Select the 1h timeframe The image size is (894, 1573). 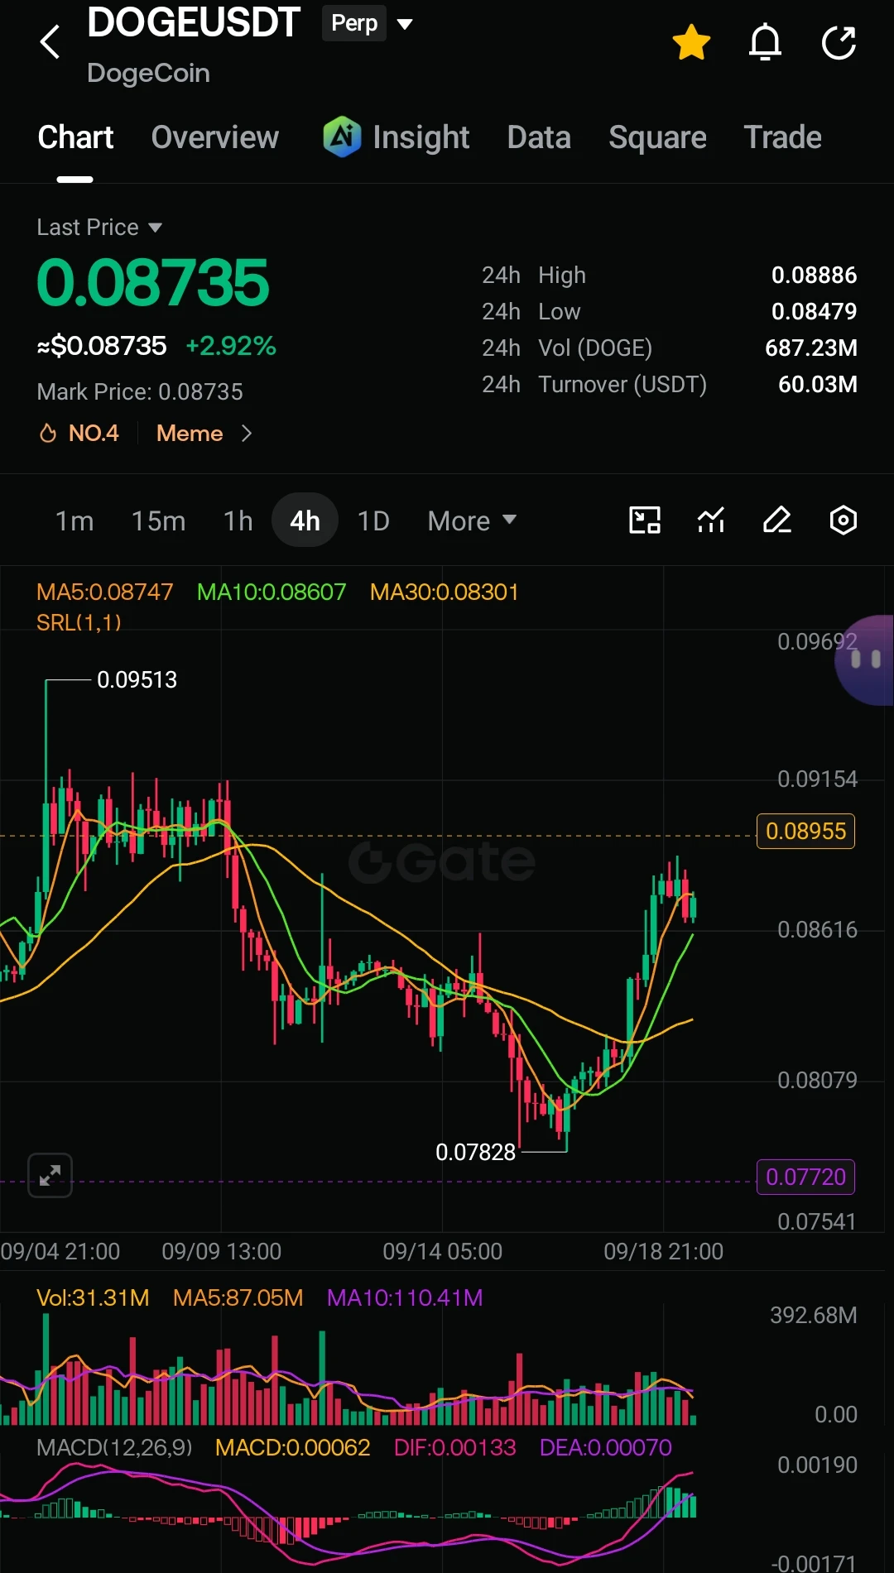tap(238, 520)
